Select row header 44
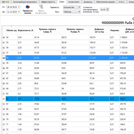Screen dimensions: 134x134 4,58
